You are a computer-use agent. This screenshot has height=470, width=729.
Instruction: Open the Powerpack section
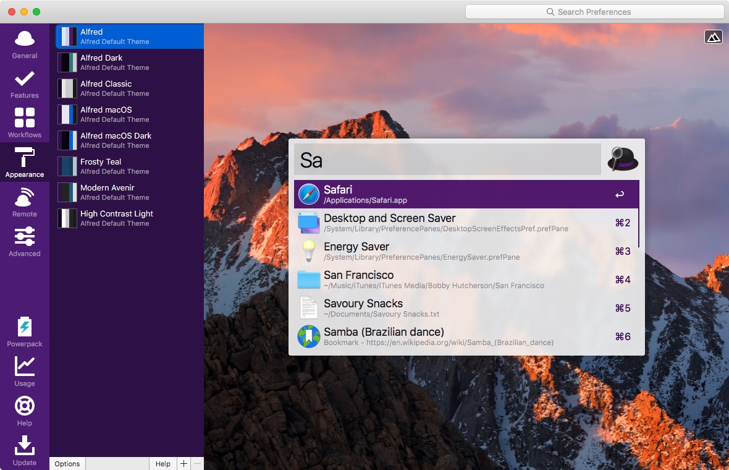(x=25, y=332)
